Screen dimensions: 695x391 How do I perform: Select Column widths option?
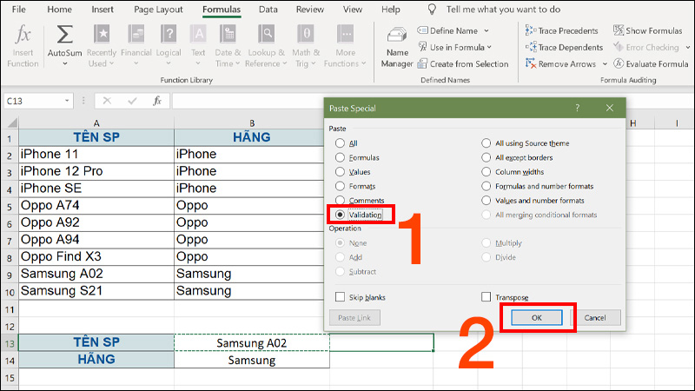point(486,171)
